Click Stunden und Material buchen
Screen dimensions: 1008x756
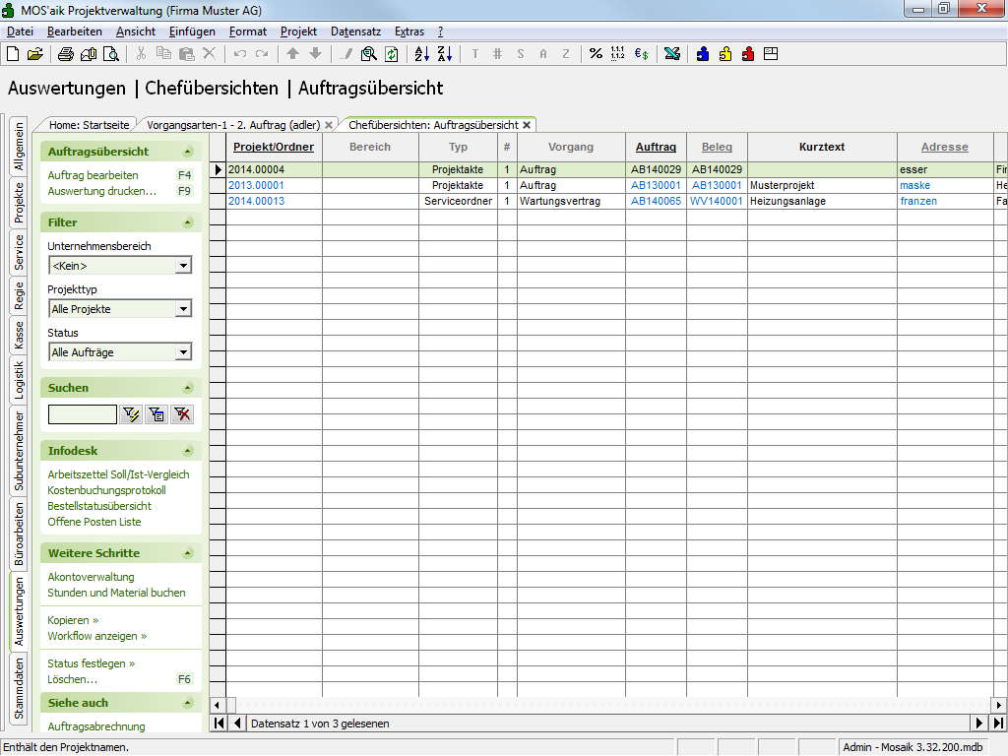(116, 593)
